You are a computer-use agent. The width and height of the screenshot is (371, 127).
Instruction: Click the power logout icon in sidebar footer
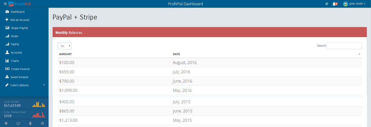(43, 123)
